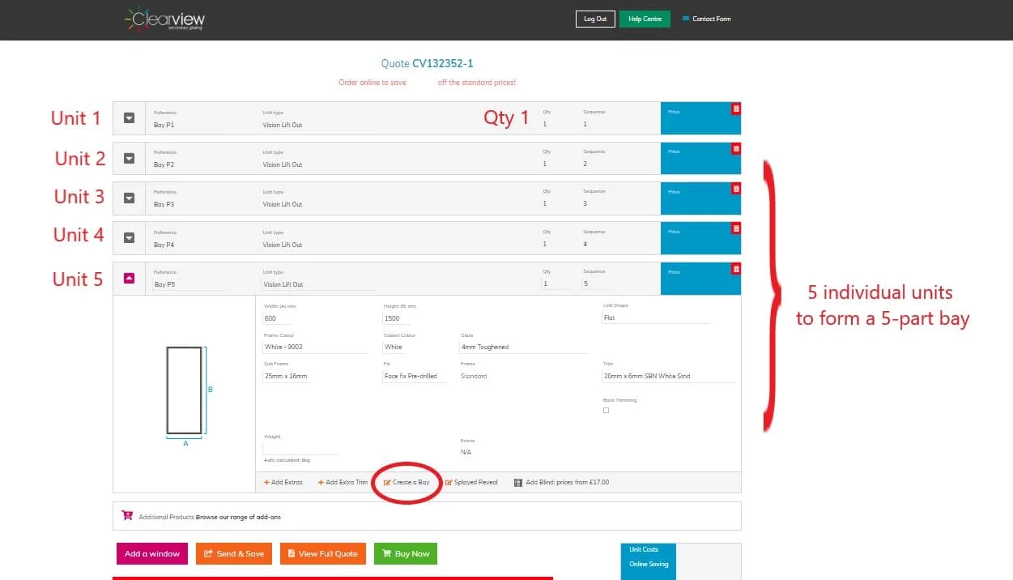Collapse the Bay P5 unit row
The image size is (1013, 580).
[x=129, y=279]
